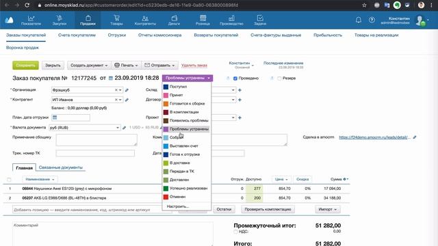Viewport: 438px width, 246px height.
Task: Click the Скидка column button
Action: click(302, 179)
